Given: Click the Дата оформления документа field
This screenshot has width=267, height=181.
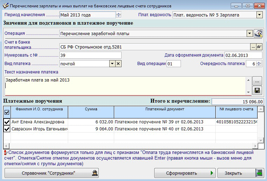Looking at the screenshot, I should click(243, 55).
